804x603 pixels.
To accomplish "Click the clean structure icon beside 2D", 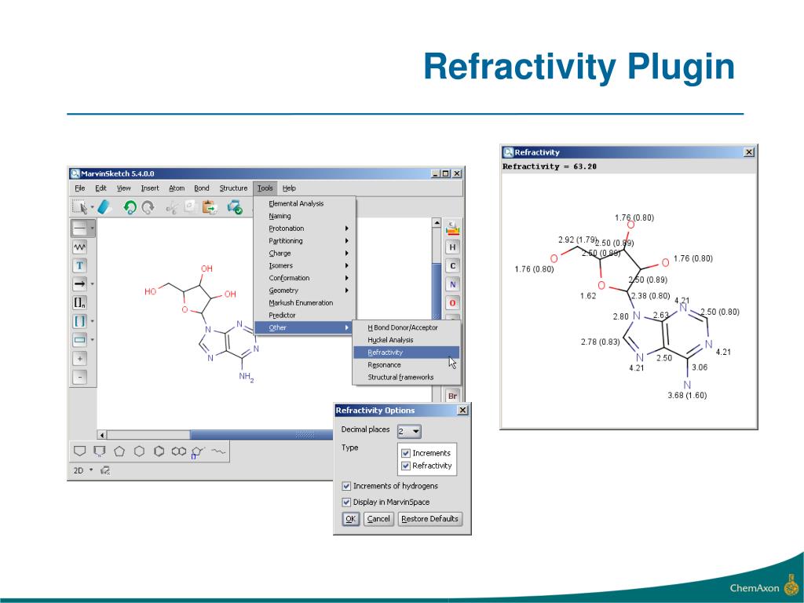I will tap(105, 470).
